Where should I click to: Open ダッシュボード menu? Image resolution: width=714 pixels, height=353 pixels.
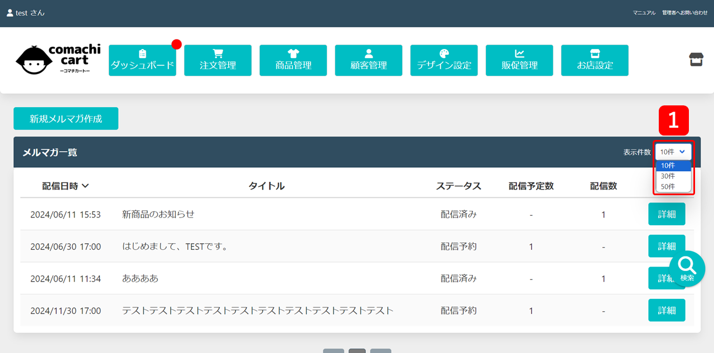pyautogui.click(x=142, y=60)
